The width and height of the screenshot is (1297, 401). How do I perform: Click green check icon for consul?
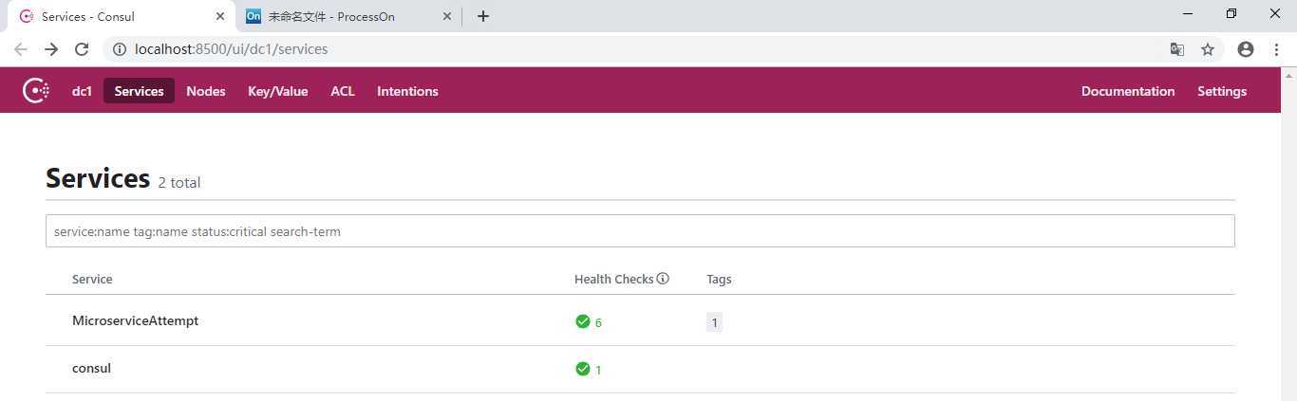click(x=583, y=369)
